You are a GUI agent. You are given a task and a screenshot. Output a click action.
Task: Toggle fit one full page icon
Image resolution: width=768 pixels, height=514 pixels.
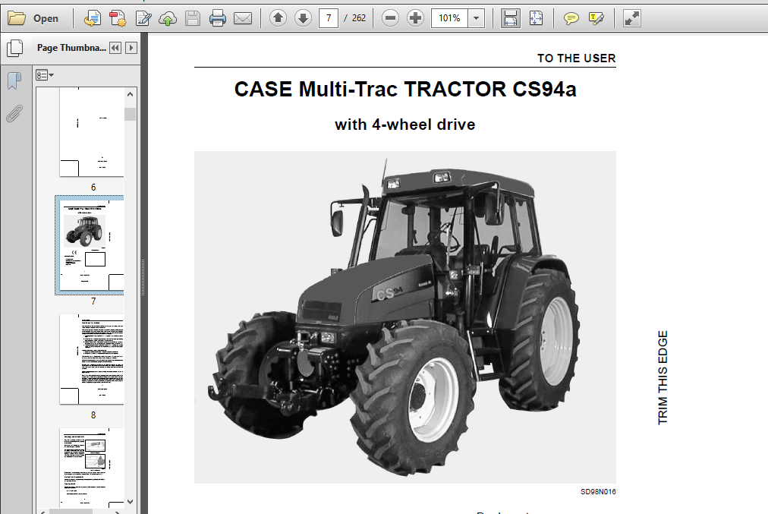tap(536, 19)
